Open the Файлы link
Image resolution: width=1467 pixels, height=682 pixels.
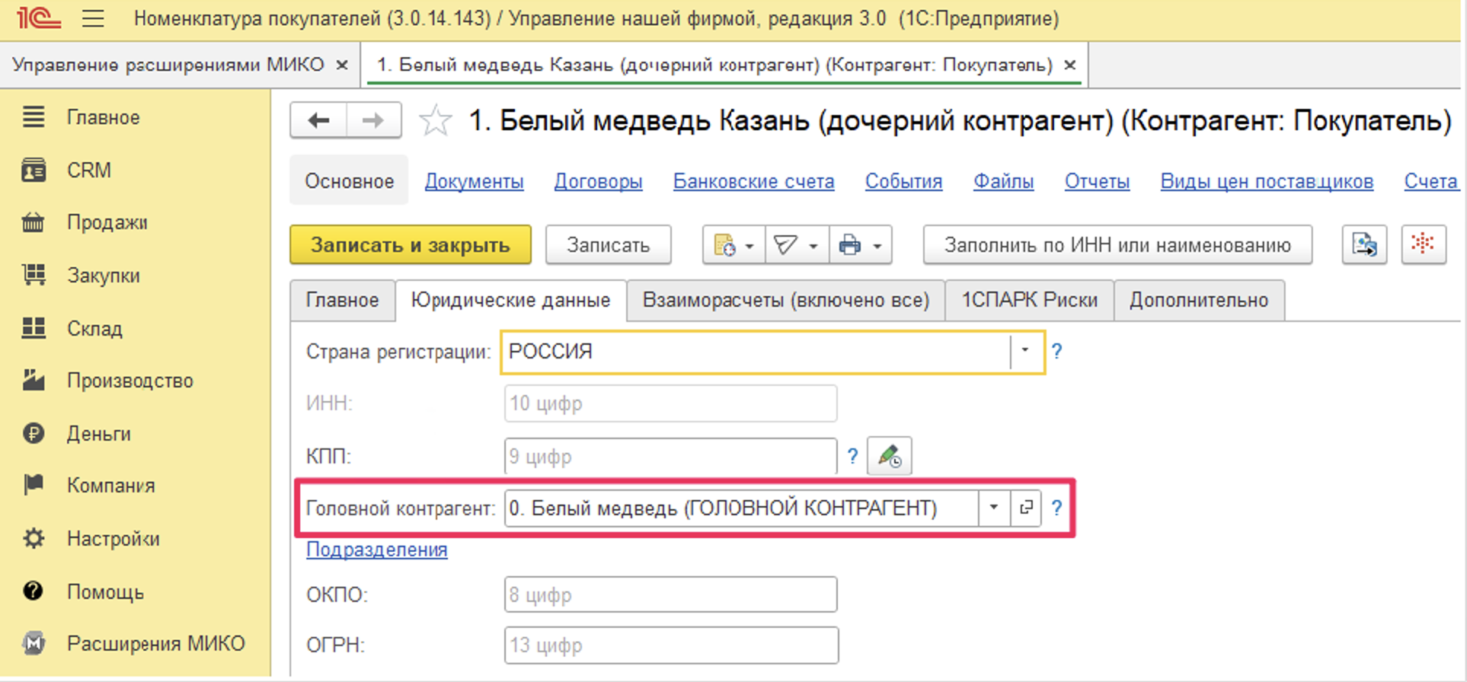[x=1003, y=181]
